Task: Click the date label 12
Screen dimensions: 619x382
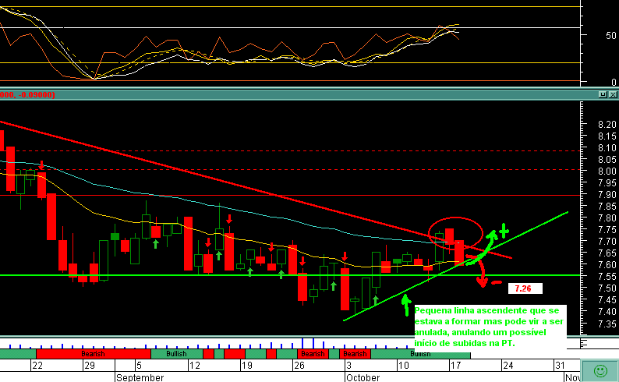Action: (x=195, y=366)
